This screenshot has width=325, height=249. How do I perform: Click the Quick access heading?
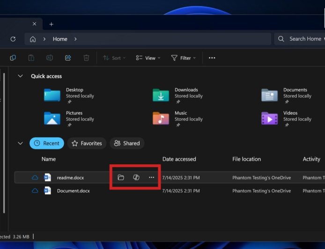[x=46, y=76]
